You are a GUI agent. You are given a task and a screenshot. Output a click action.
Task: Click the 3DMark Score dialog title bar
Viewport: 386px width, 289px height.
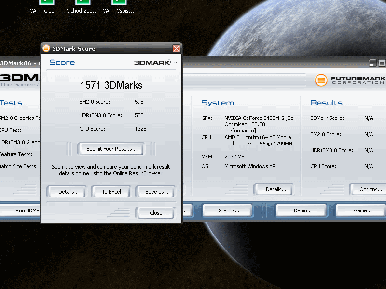pyautogui.click(x=111, y=49)
